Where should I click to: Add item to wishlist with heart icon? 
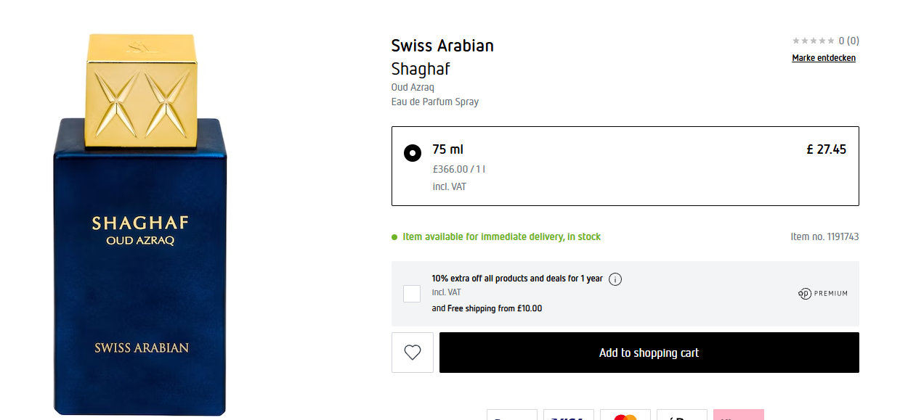[413, 353]
